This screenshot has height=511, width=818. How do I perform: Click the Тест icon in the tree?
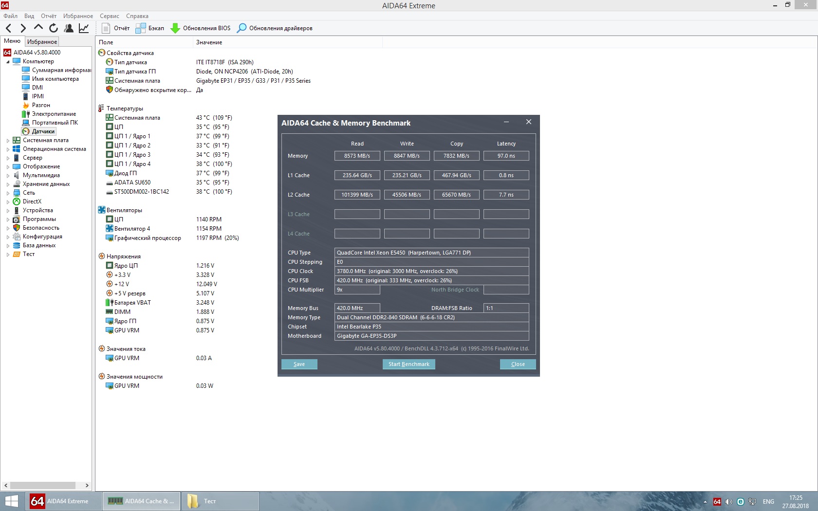tap(17, 254)
